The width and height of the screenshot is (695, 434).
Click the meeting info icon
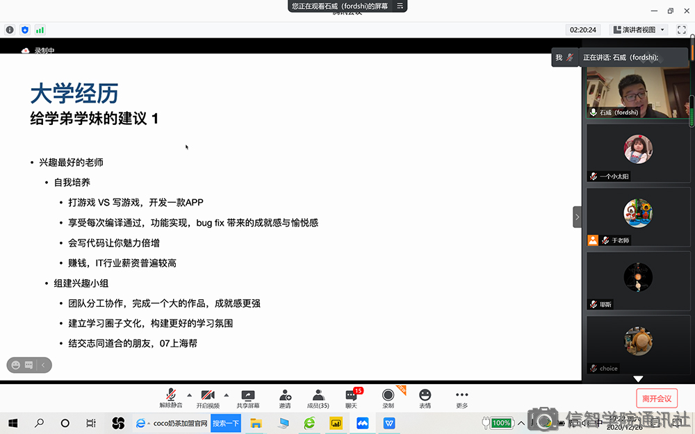(x=10, y=30)
